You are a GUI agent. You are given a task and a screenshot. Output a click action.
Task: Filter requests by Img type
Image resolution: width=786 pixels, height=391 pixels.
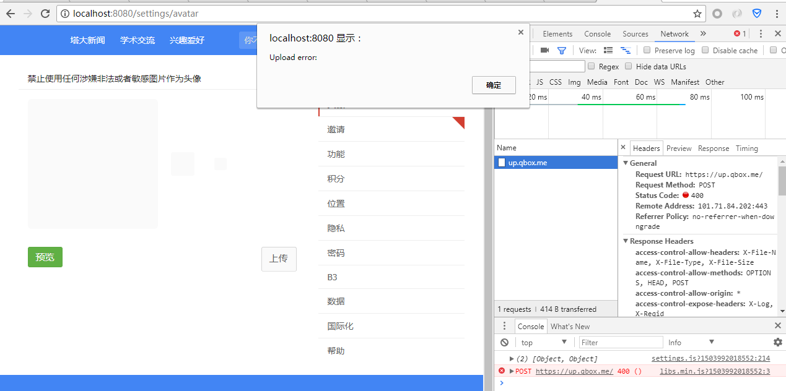(574, 82)
